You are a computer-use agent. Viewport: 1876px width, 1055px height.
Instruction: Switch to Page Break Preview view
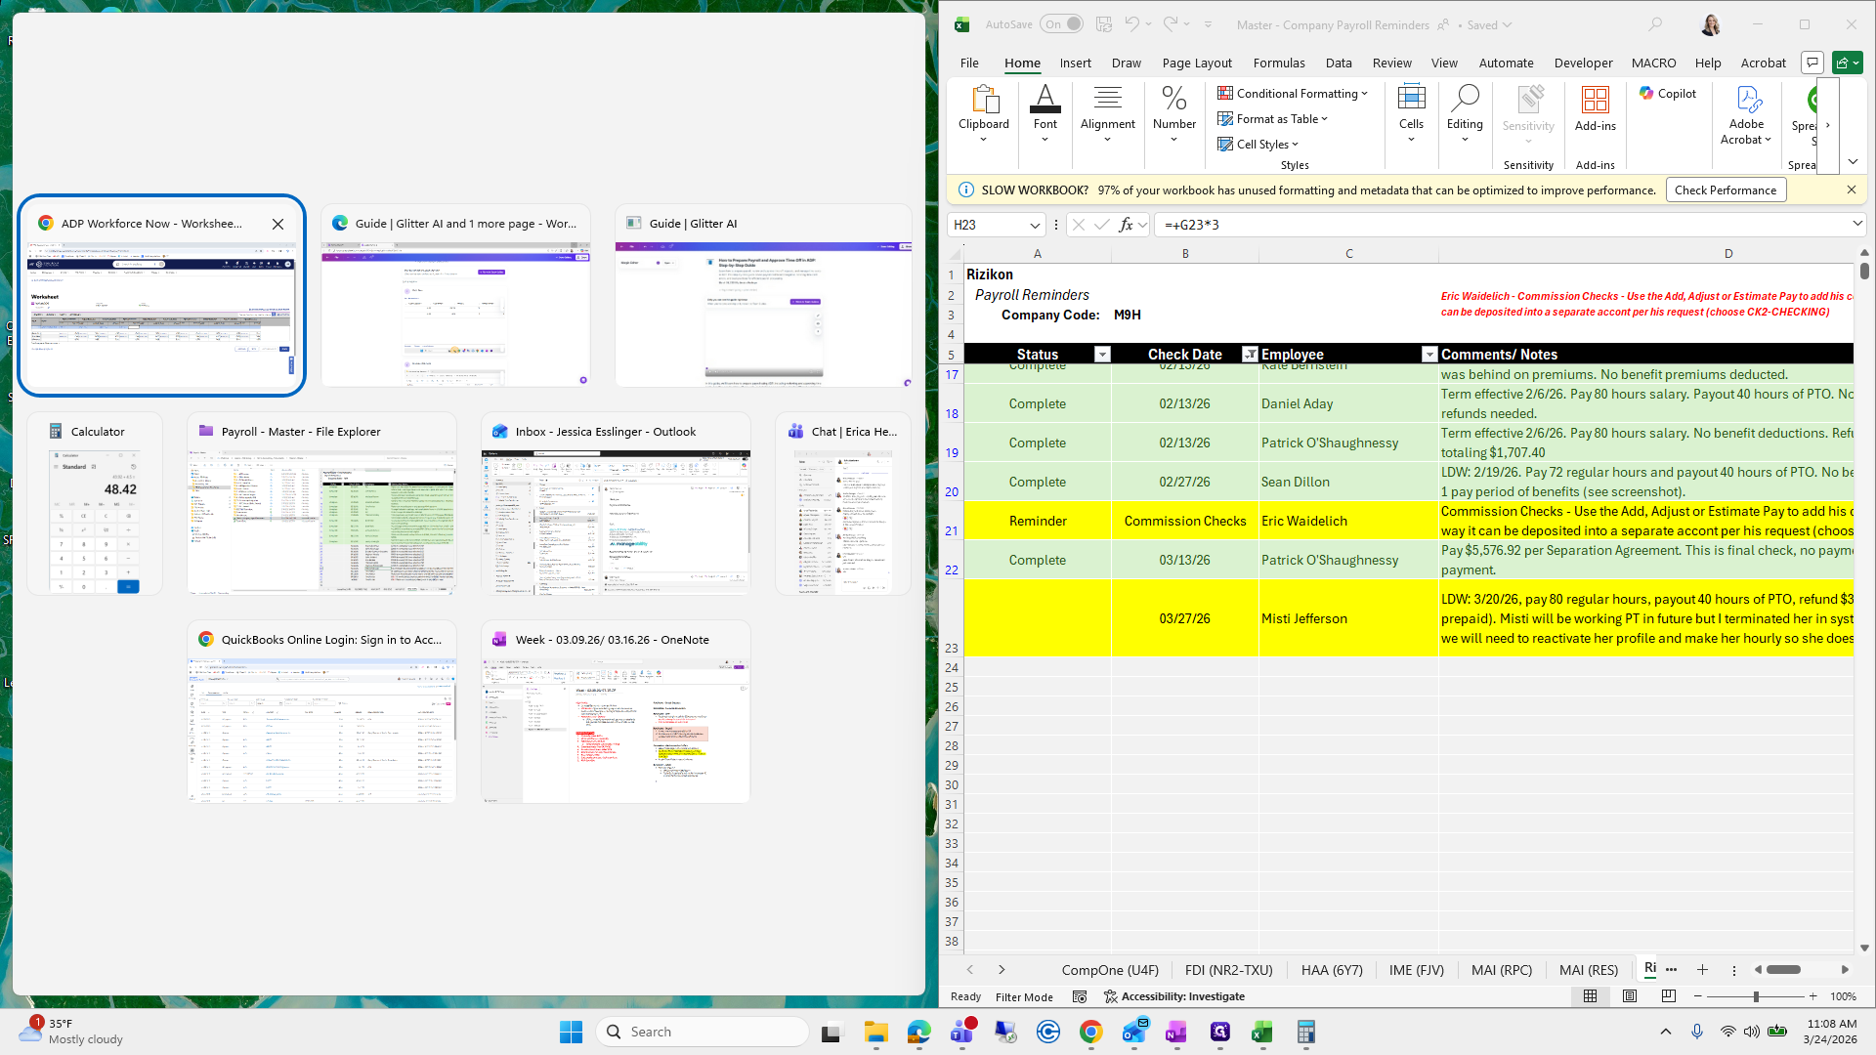[x=1668, y=996]
